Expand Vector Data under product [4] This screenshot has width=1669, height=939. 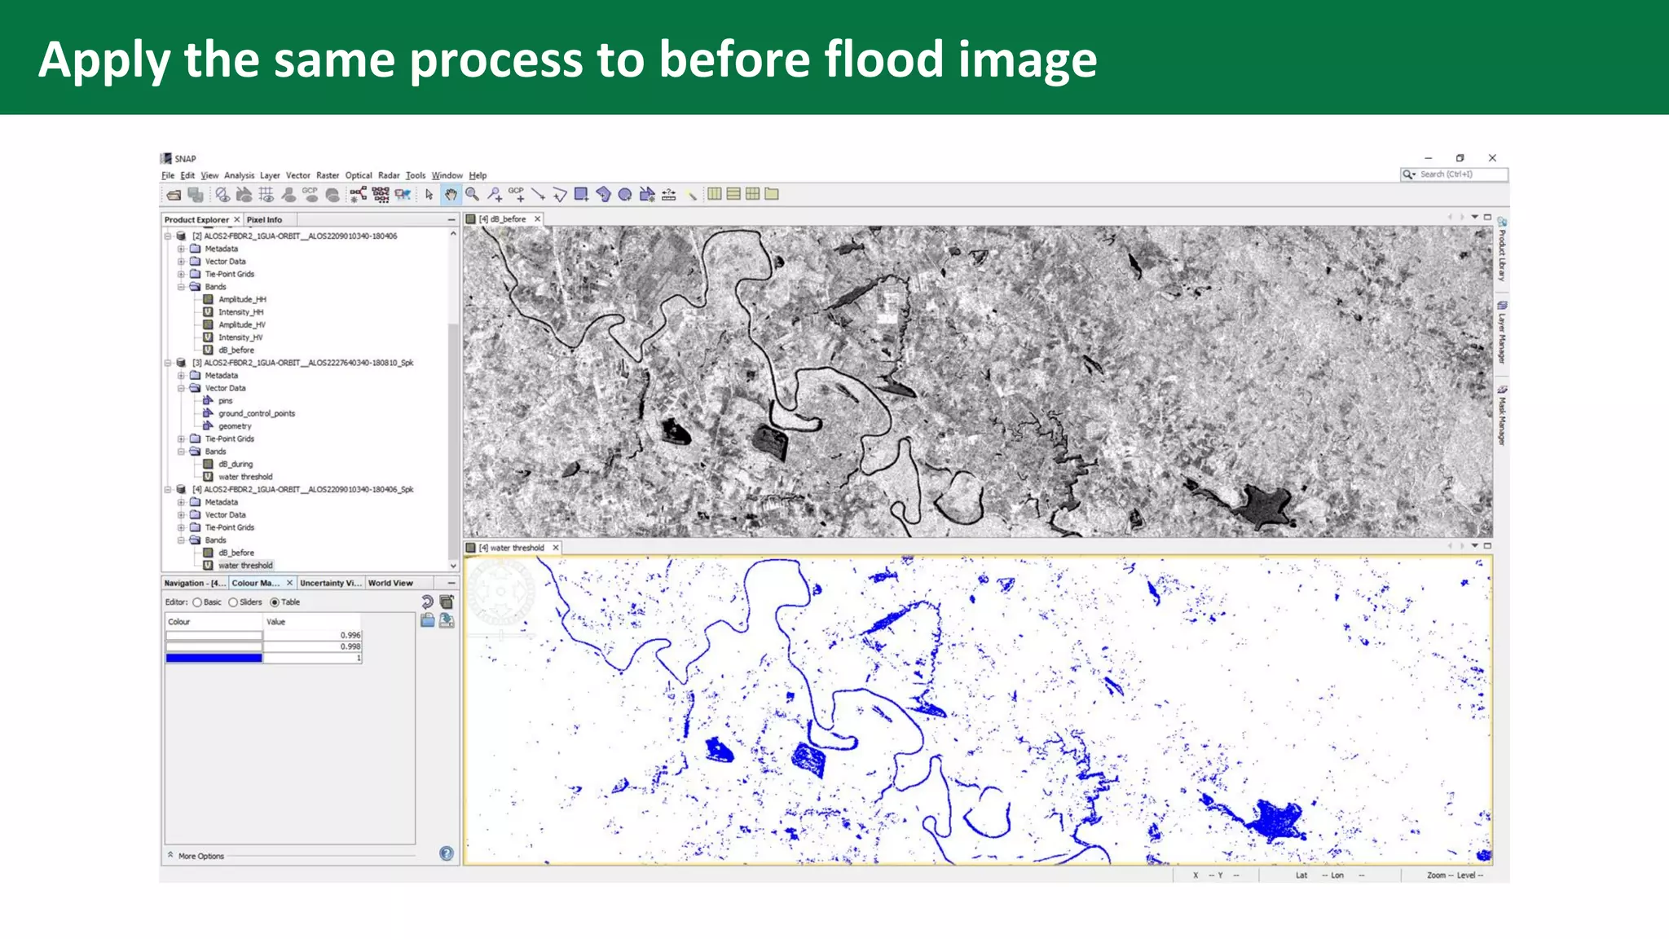tap(181, 515)
